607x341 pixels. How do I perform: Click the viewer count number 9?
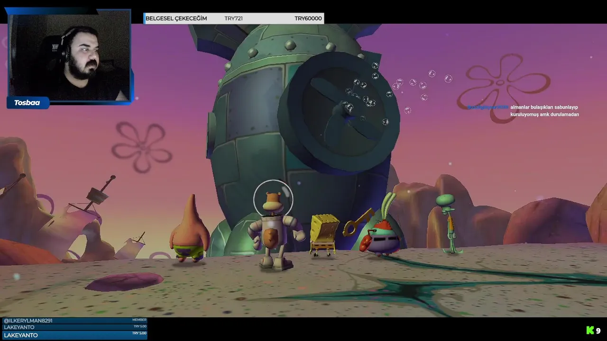(598, 331)
